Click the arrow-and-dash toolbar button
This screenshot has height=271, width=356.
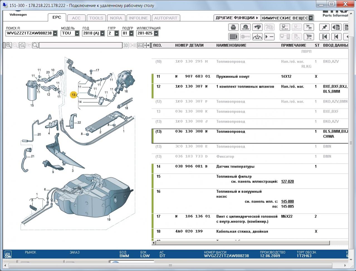coord(269,37)
